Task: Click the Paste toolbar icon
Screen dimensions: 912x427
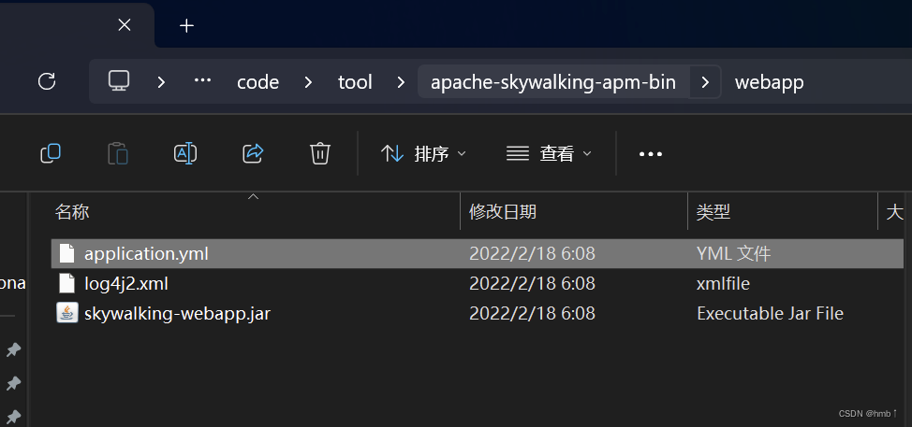Action: coord(118,154)
